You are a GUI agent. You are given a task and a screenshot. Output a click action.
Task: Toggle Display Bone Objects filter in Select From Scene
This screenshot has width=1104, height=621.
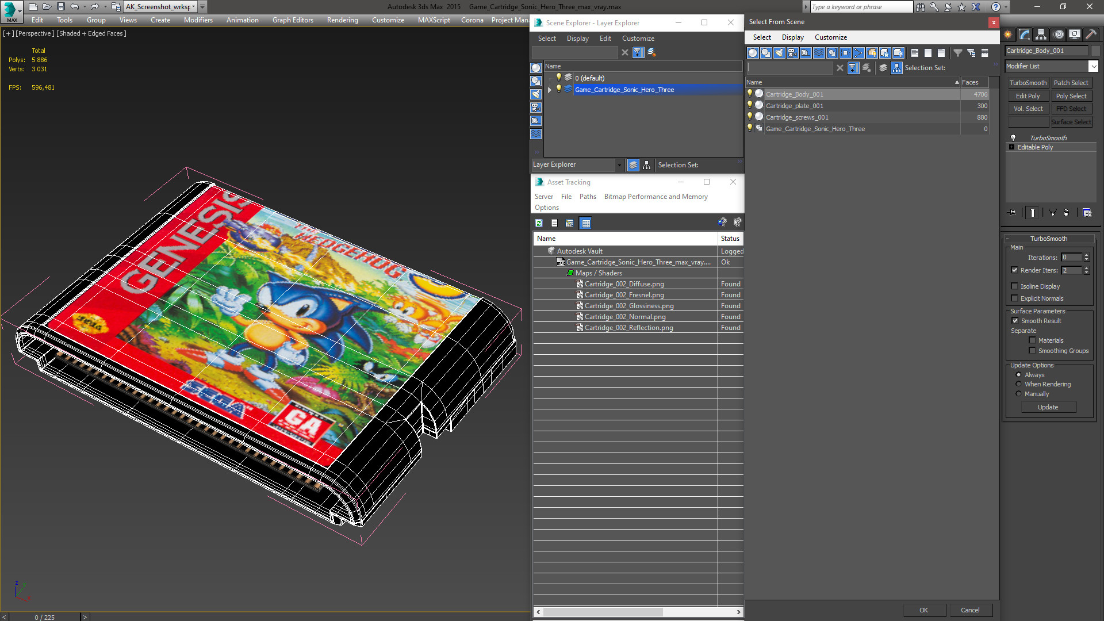point(858,53)
